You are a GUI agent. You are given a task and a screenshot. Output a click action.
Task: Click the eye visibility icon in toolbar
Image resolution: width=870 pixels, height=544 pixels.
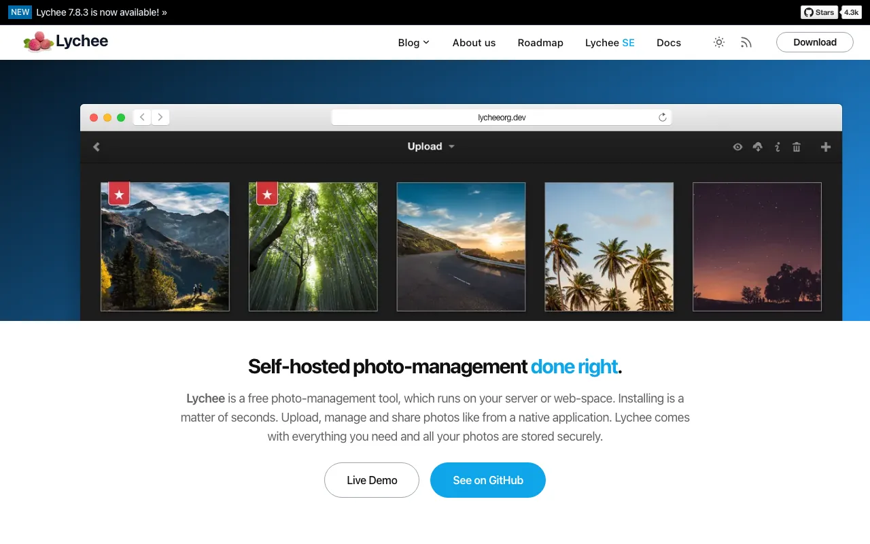737,147
